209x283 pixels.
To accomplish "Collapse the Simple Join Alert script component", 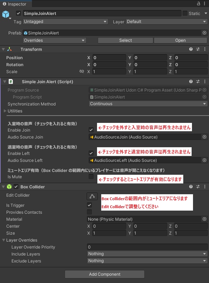I will (x=5, y=81).
